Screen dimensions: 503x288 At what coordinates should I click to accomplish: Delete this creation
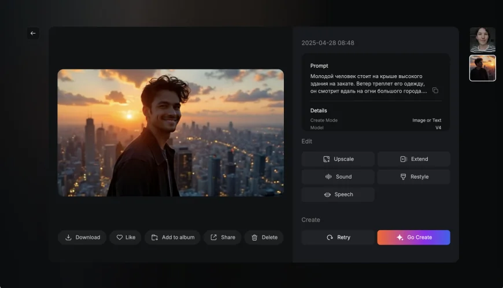[x=264, y=237]
